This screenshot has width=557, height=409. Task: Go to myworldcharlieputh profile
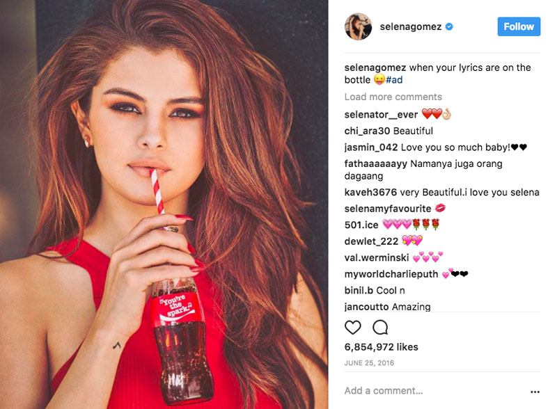pyautogui.click(x=391, y=274)
